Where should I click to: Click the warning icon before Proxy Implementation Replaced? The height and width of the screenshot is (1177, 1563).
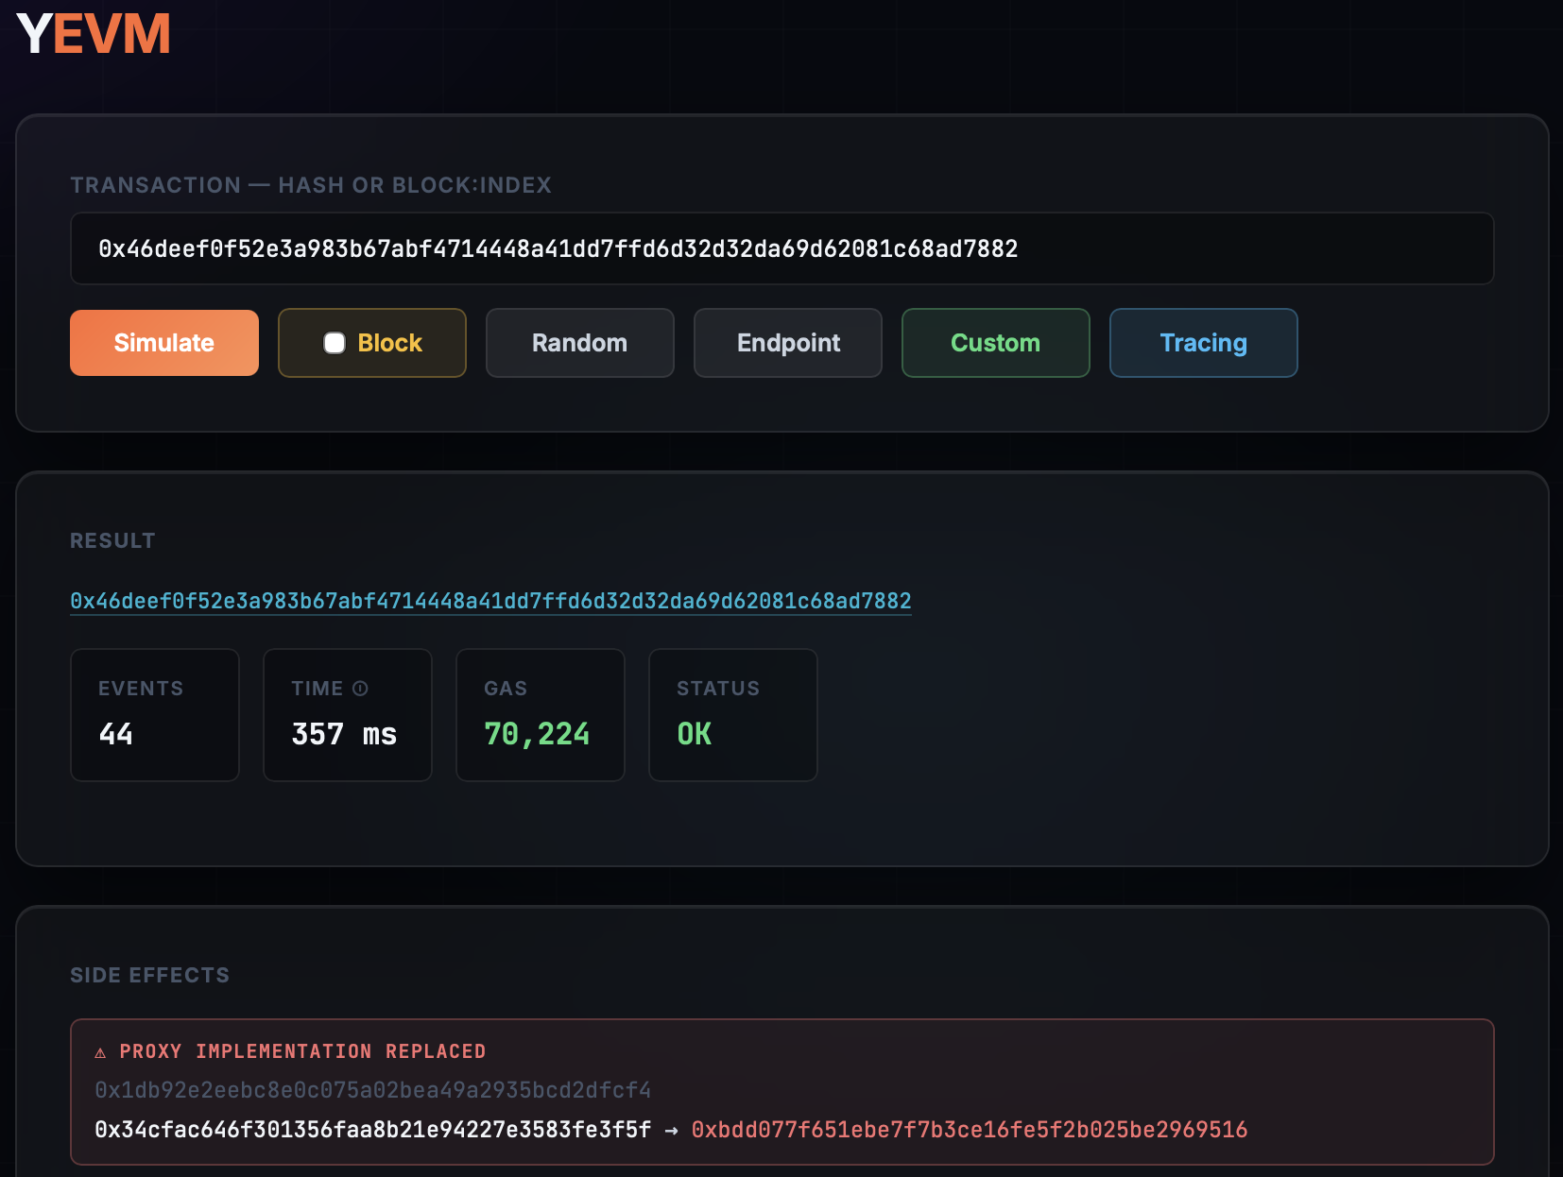(x=100, y=1052)
